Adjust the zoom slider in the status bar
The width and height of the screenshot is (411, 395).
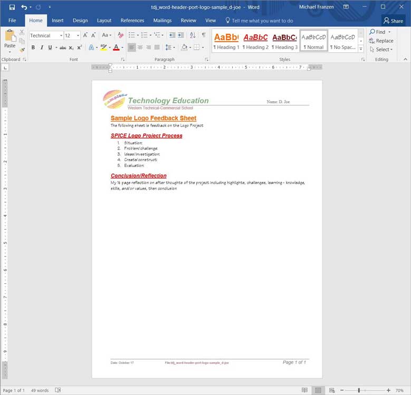pyautogui.click(x=359, y=390)
